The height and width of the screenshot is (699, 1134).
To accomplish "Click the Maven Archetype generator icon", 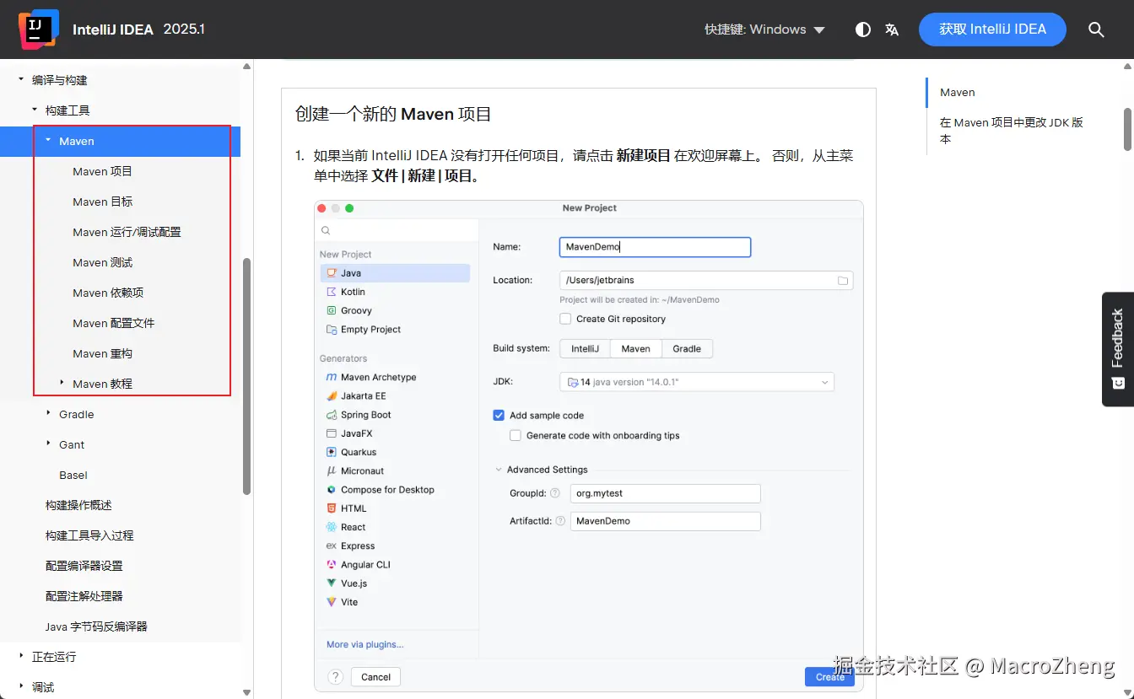I will [332, 377].
